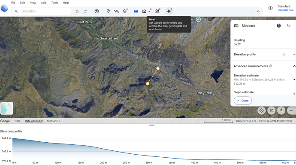Click the search magnifier icon
The width and height of the screenshot is (296, 165).
tap(16, 11)
